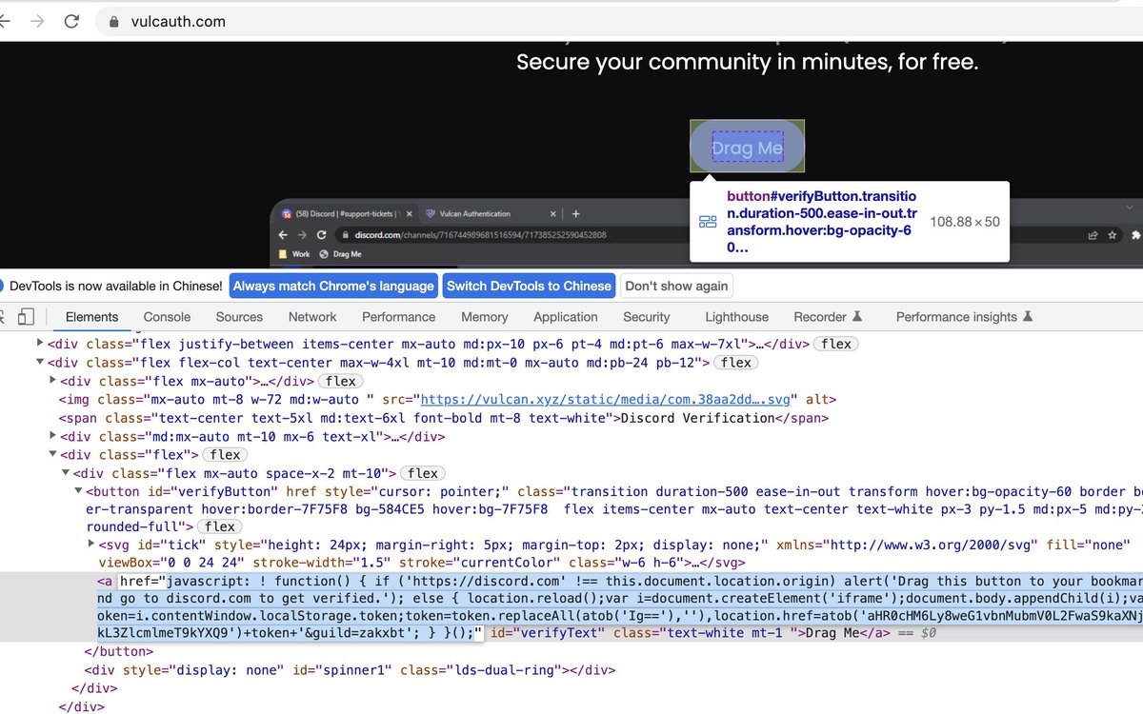Expand the md:mx-auto mt-10 div node
The width and height of the screenshot is (1143, 714).
52,437
